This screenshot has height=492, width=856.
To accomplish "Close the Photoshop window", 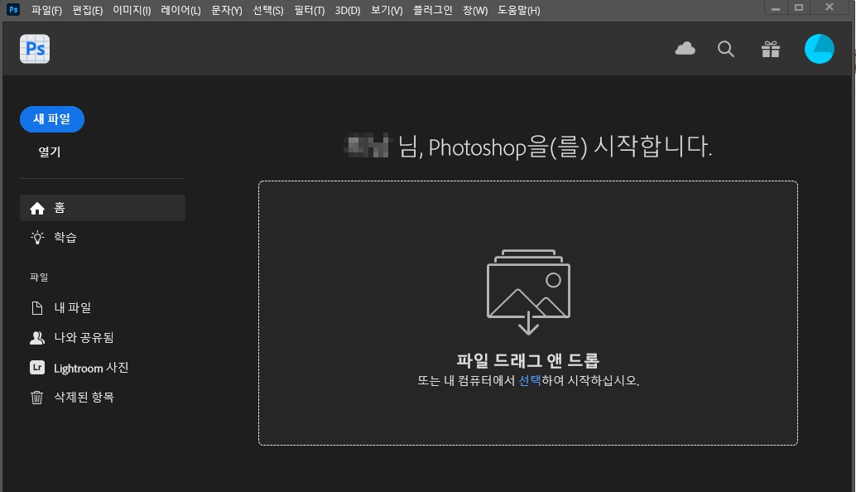I will tap(830, 7).
